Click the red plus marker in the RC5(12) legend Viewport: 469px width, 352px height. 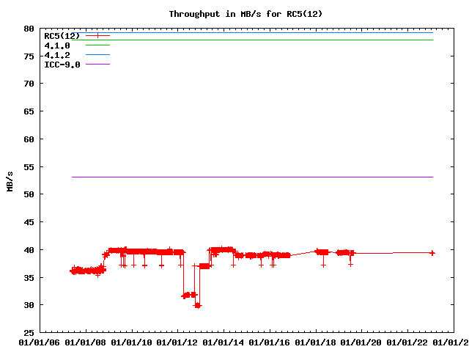[x=97, y=36]
